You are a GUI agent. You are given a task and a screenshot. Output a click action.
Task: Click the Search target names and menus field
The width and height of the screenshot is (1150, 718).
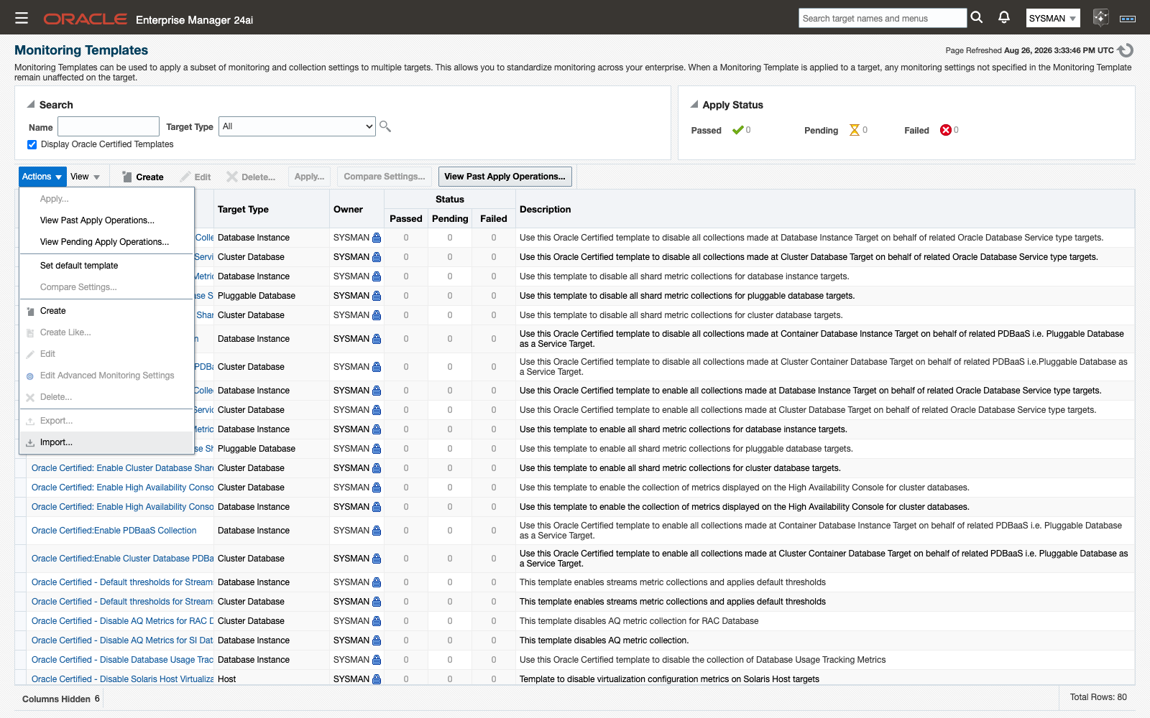pyautogui.click(x=883, y=19)
